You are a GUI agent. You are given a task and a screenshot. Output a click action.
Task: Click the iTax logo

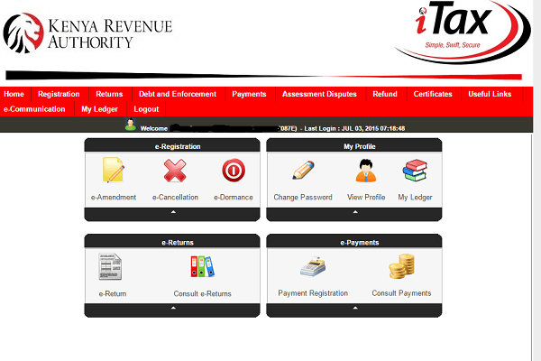point(463,31)
